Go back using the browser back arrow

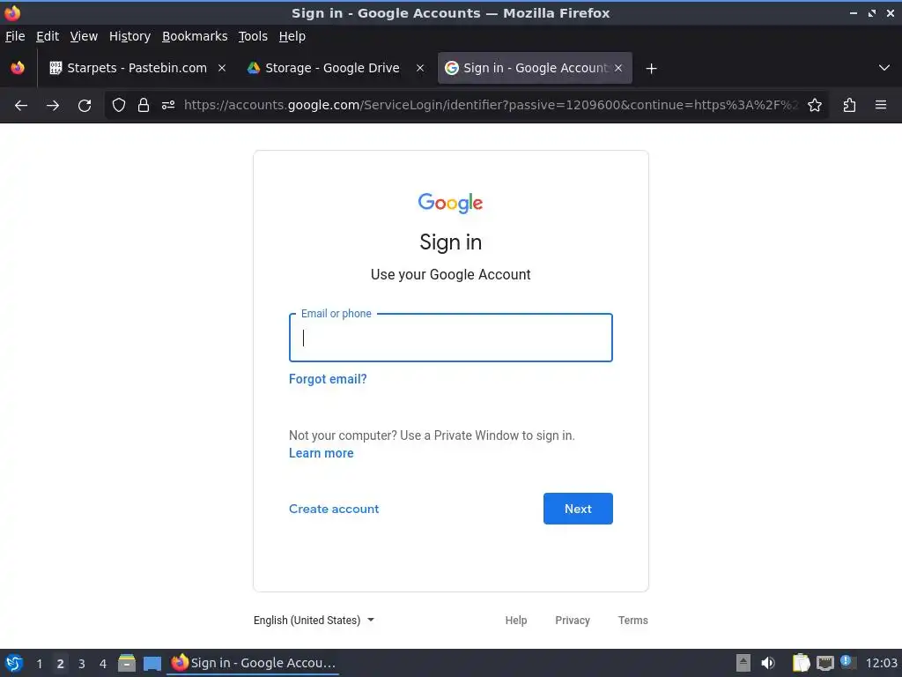point(21,106)
